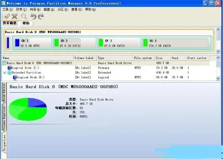Sort by the Name column header
The width and height of the screenshot is (223, 159).
coord(38,58)
